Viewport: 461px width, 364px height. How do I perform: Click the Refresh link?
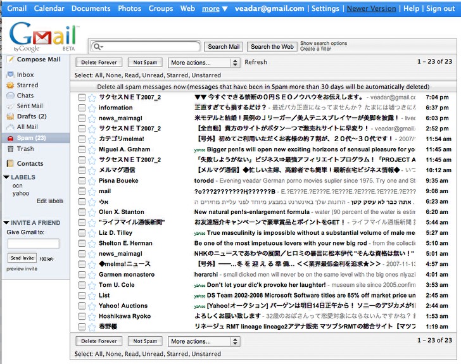(256, 62)
